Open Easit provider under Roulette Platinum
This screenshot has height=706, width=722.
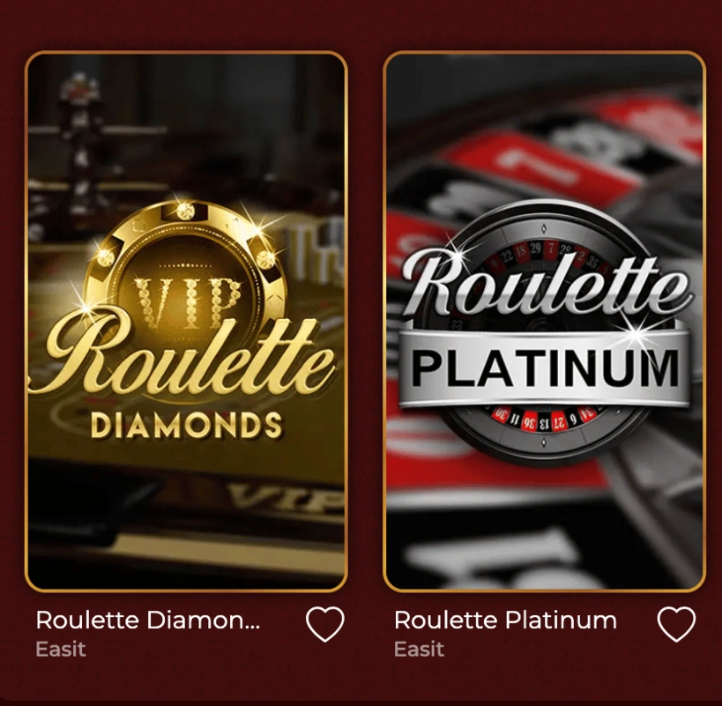click(419, 649)
